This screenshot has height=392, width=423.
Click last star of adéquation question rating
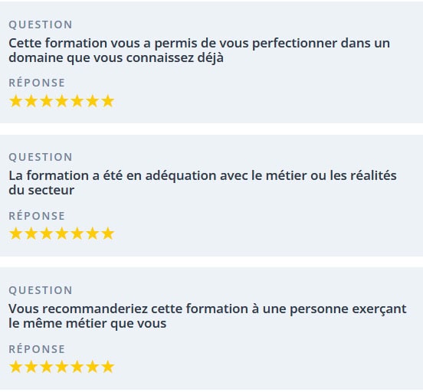pyautogui.click(x=108, y=234)
